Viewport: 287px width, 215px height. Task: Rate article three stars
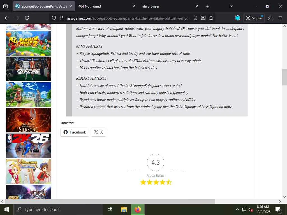pyautogui.click(x=156, y=182)
